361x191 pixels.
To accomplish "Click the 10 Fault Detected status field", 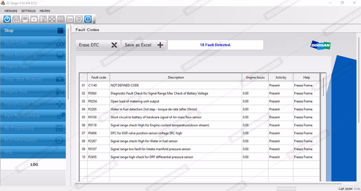I will click(x=215, y=45).
